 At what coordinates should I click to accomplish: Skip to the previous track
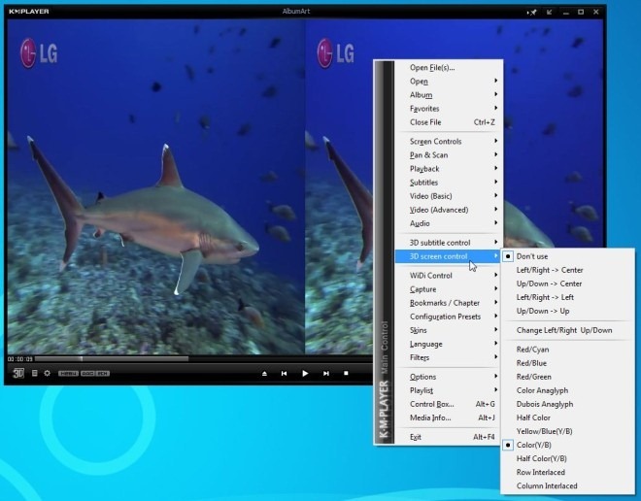pos(285,374)
